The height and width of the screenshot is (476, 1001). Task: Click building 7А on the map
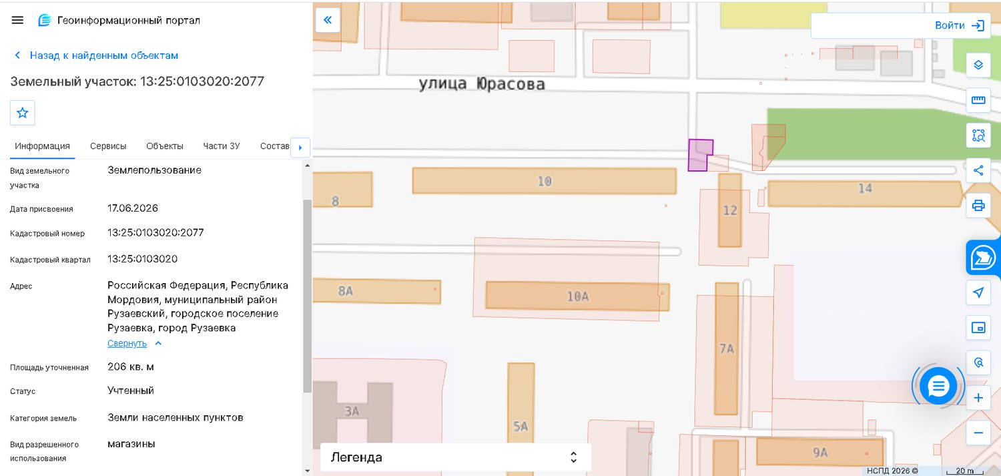click(727, 348)
